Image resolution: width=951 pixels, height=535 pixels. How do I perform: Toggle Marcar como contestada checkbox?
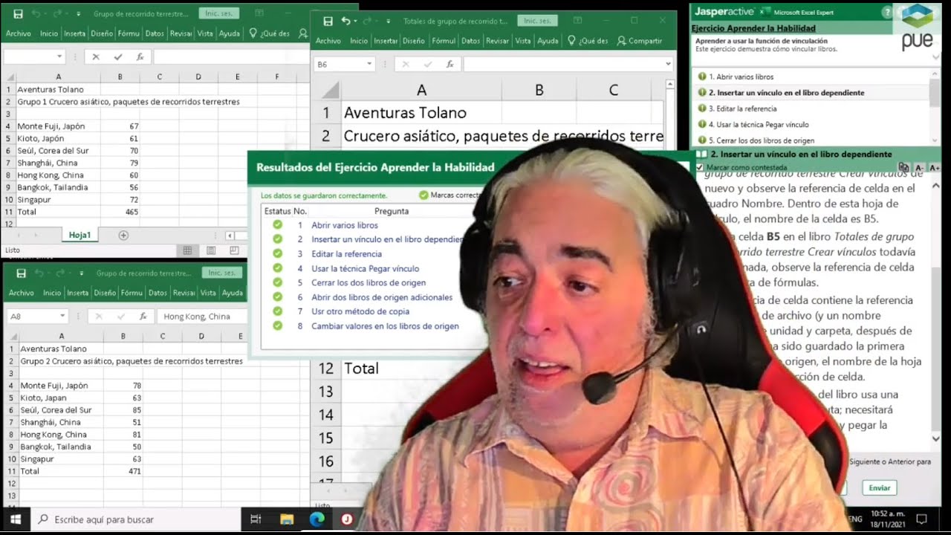point(700,168)
